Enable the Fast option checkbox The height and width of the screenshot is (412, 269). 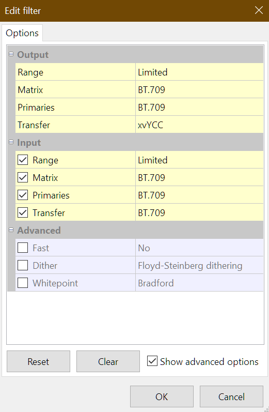23,248
